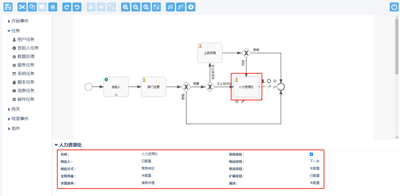
Task: Uncheck the 禁用审批 checkbox
Action: (x=311, y=154)
